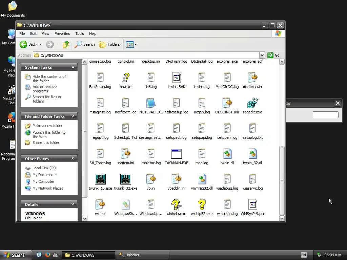Open My Documents desktop icon
Screen dimensions: 347x260
[13, 9]
